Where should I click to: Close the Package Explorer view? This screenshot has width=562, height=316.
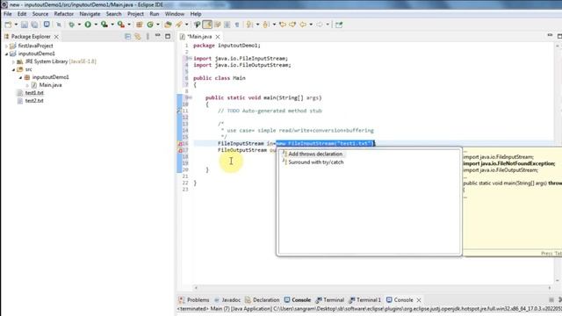[56, 37]
